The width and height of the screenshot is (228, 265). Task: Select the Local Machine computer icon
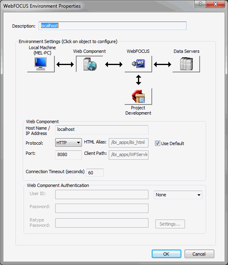(41, 64)
